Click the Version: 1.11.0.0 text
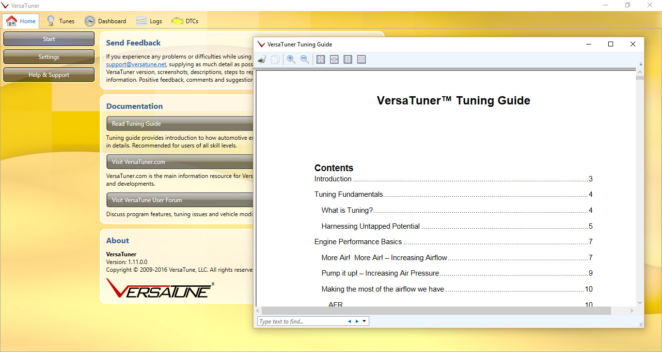The height and width of the screenshot is (352, 662). [x=126, y=262]
